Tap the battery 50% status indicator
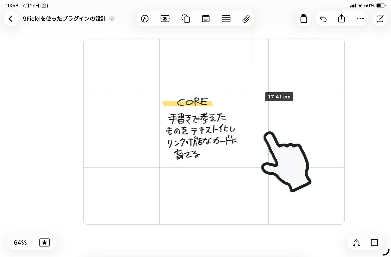391x257 pixels. [375, 6]
